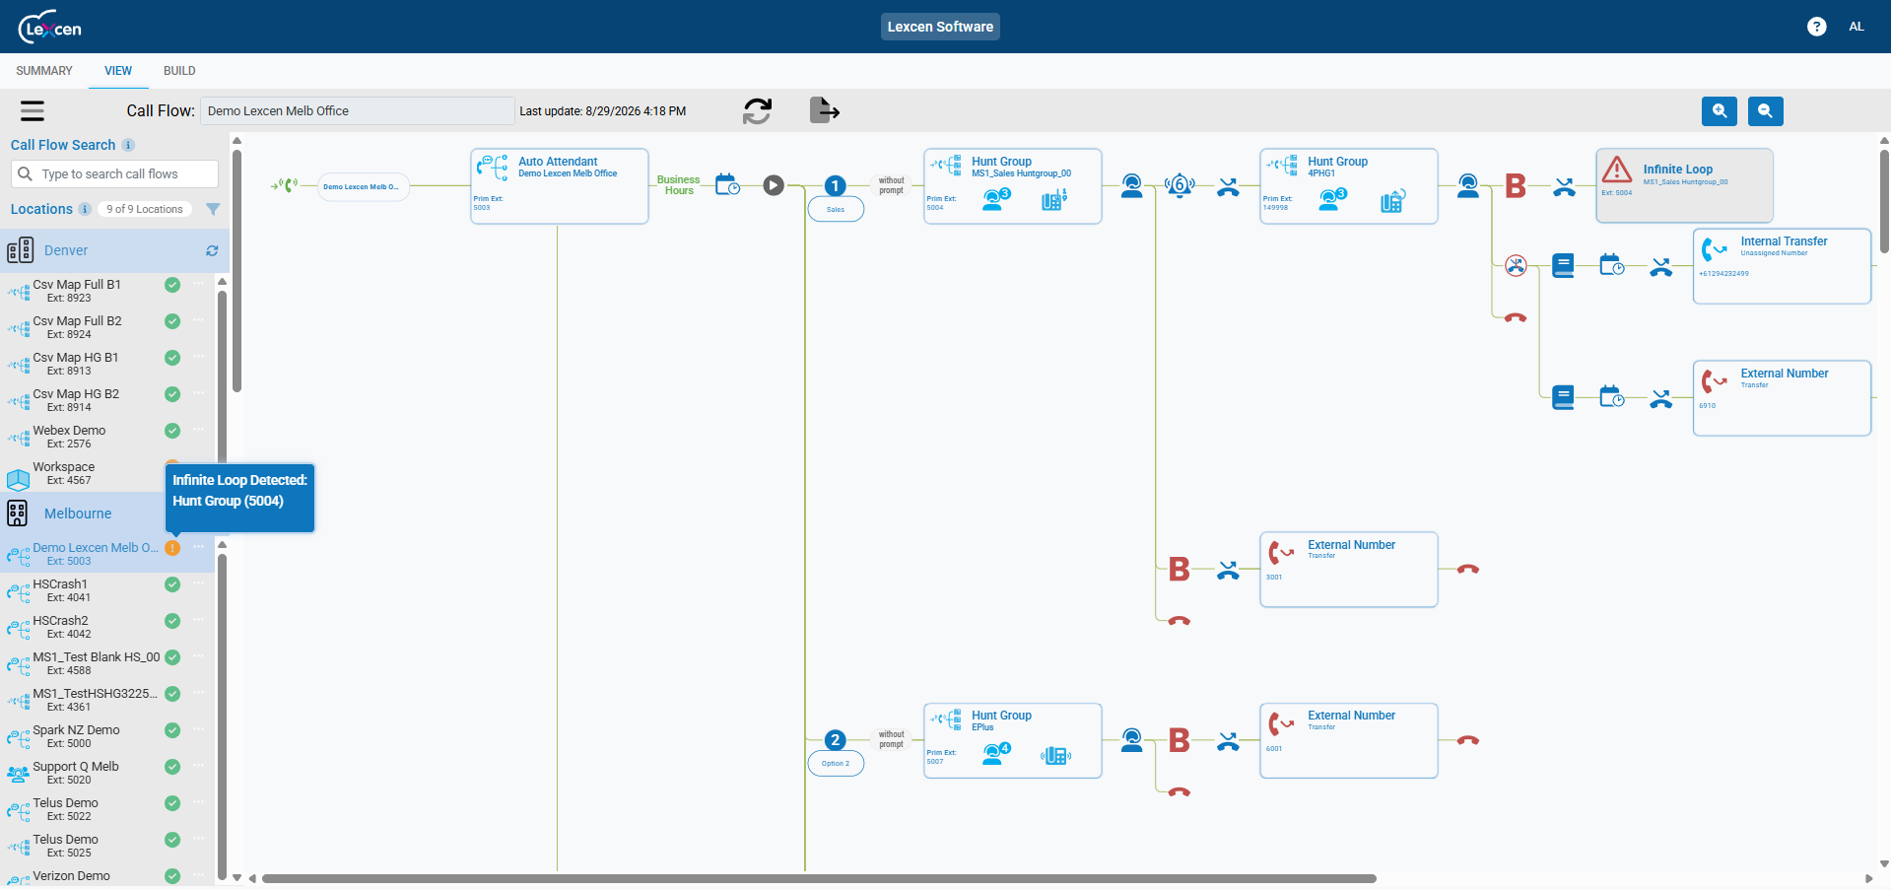Zoom out of the call flow
The width and height of the screenshot is (1891, 890).
pyautogui.click(x=1766, y=111)
